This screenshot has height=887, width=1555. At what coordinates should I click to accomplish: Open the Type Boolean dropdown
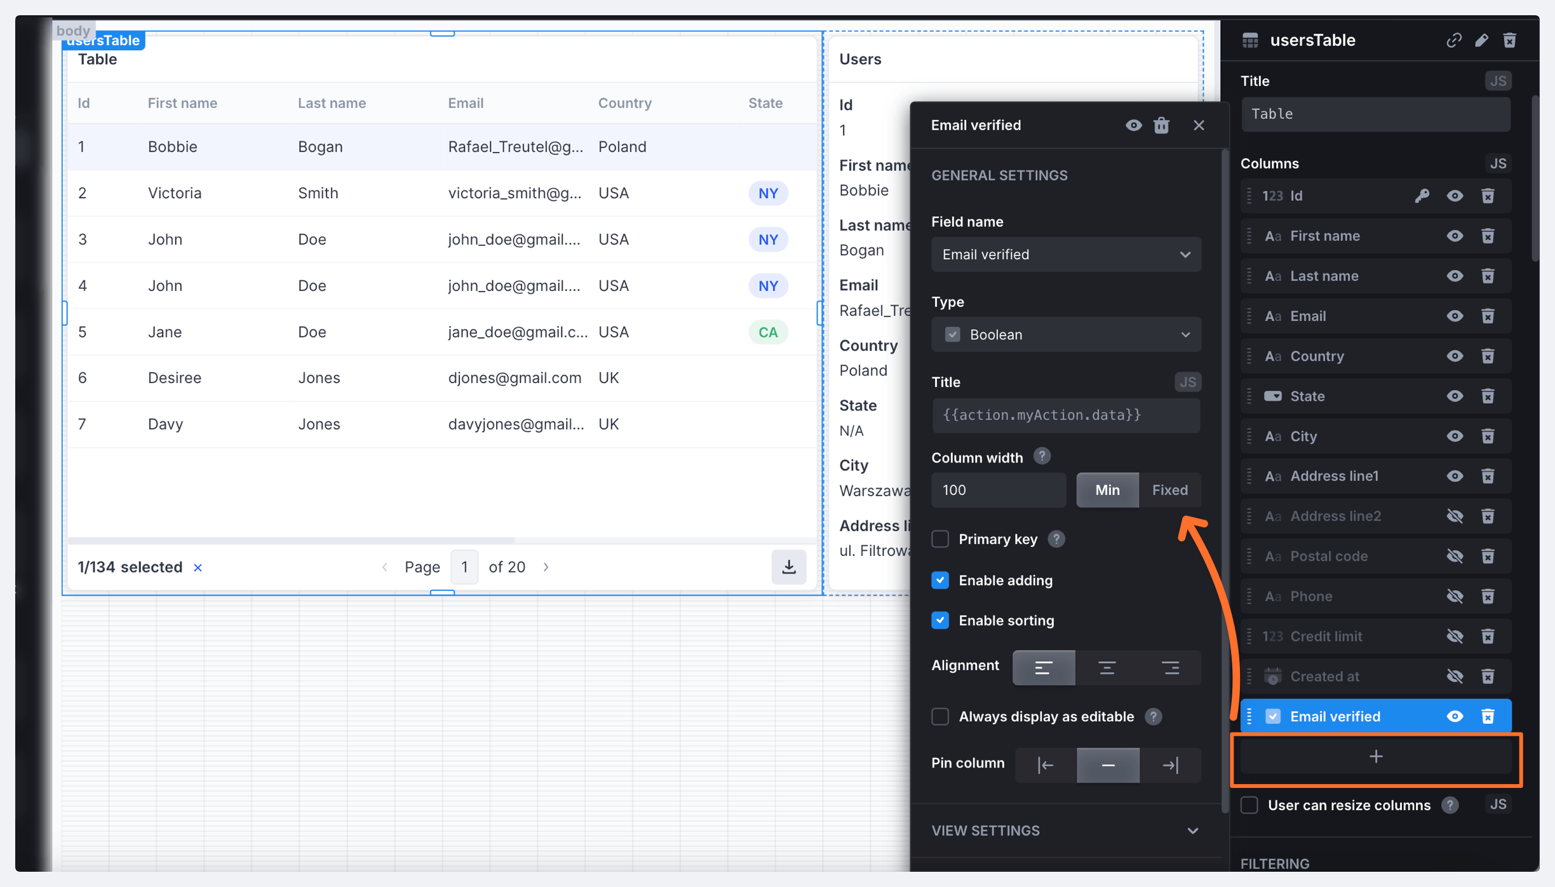pos(1066,334)
